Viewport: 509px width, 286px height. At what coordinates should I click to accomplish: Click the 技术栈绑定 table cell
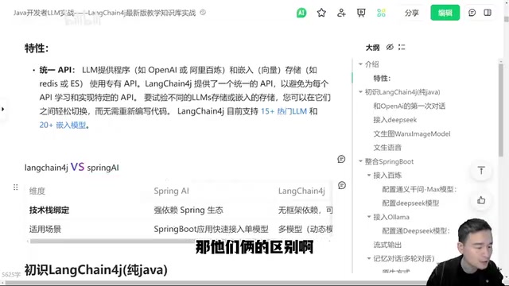[49, 210]
